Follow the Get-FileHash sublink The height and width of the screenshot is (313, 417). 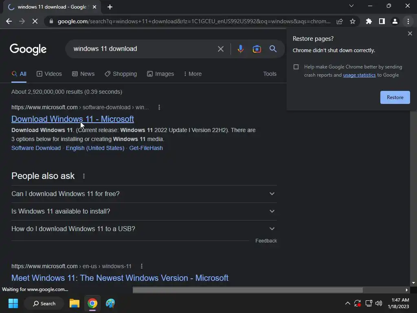pyautogui.click(x=146, y=148)
